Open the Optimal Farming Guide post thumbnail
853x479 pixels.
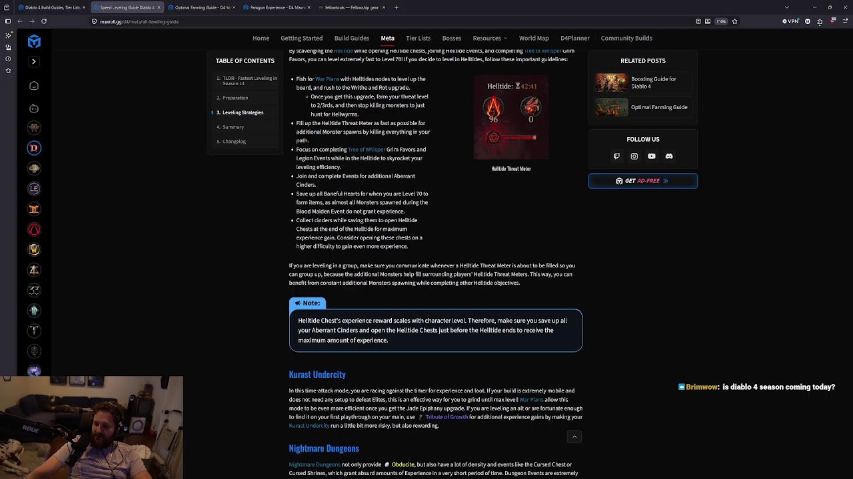tap(611, 107)
